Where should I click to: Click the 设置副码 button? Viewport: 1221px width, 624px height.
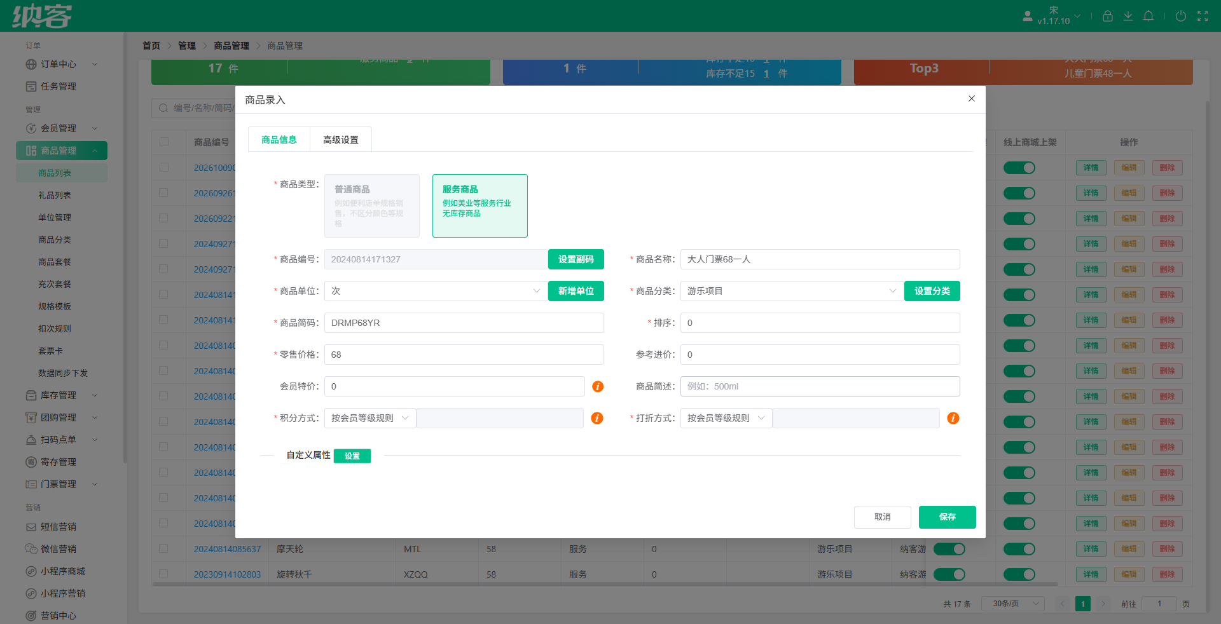576,259
